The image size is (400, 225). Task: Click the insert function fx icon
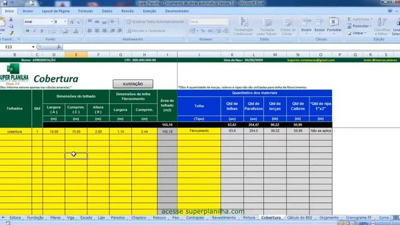point(59,47)
